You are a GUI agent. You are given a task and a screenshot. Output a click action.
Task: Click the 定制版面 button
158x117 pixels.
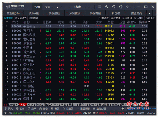point(150,18)
